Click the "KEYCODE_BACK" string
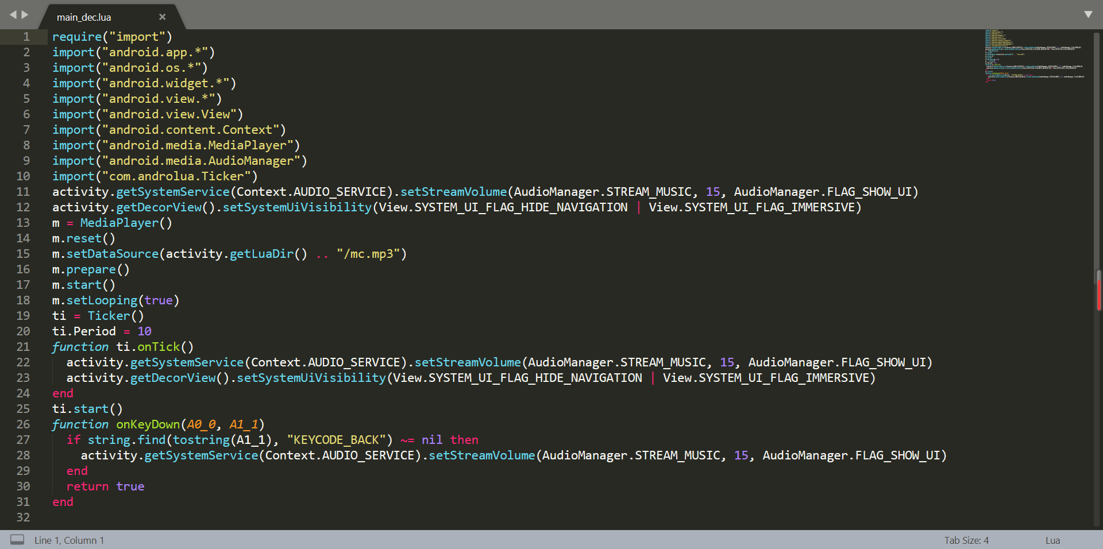This screenshot has height=549, width=1103. pyautogui.click(x=340, y=440)
